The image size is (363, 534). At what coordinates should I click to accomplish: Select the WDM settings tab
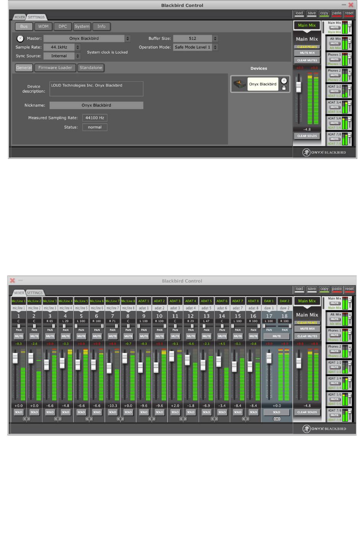pyautogui.click(x=43, y=26)
